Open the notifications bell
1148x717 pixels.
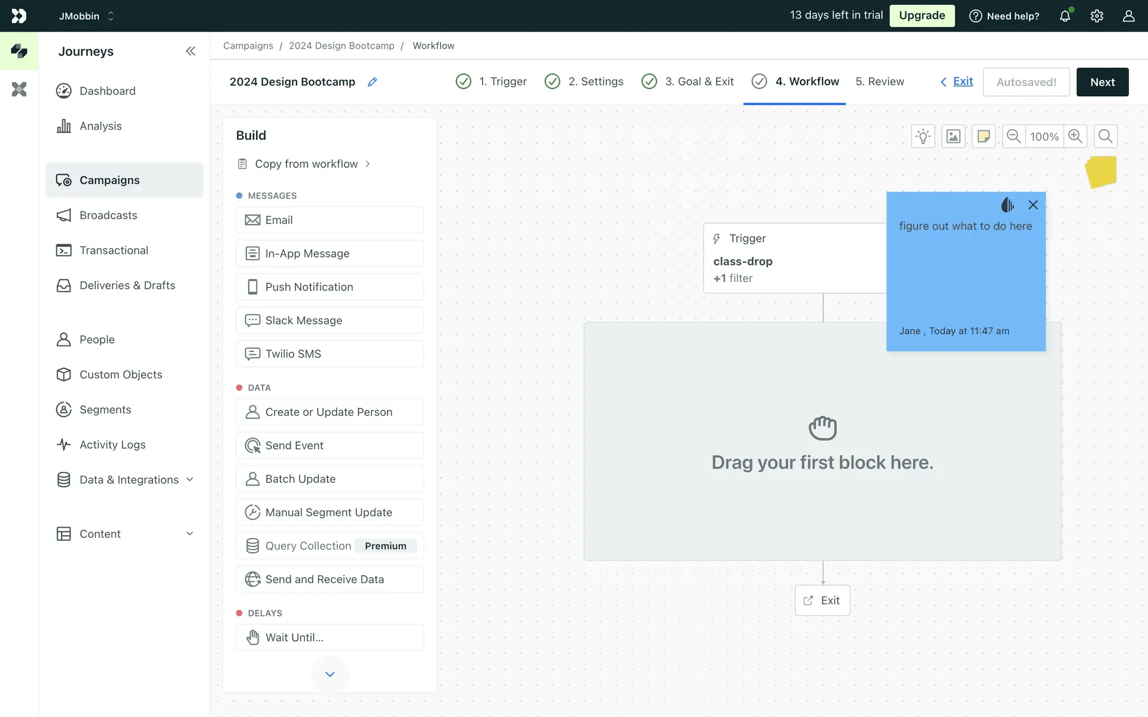click(1065, 16)
